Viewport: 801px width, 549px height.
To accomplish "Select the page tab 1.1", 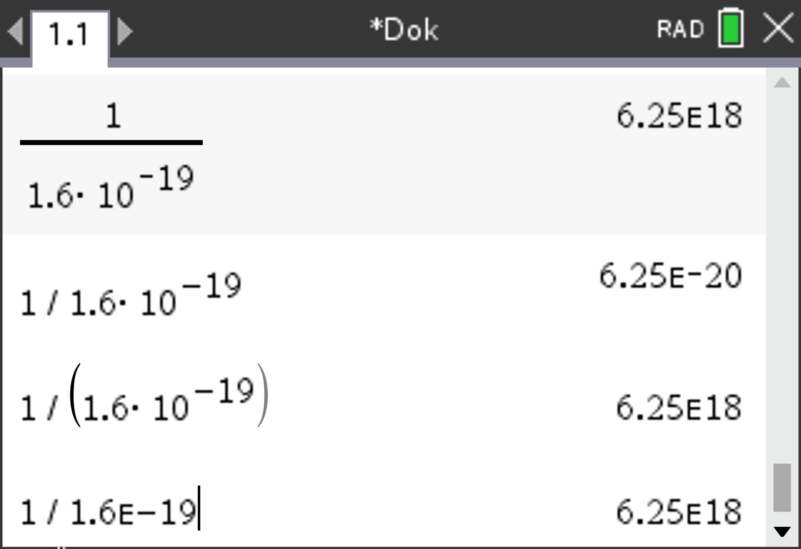I will (x=69, y=34).
